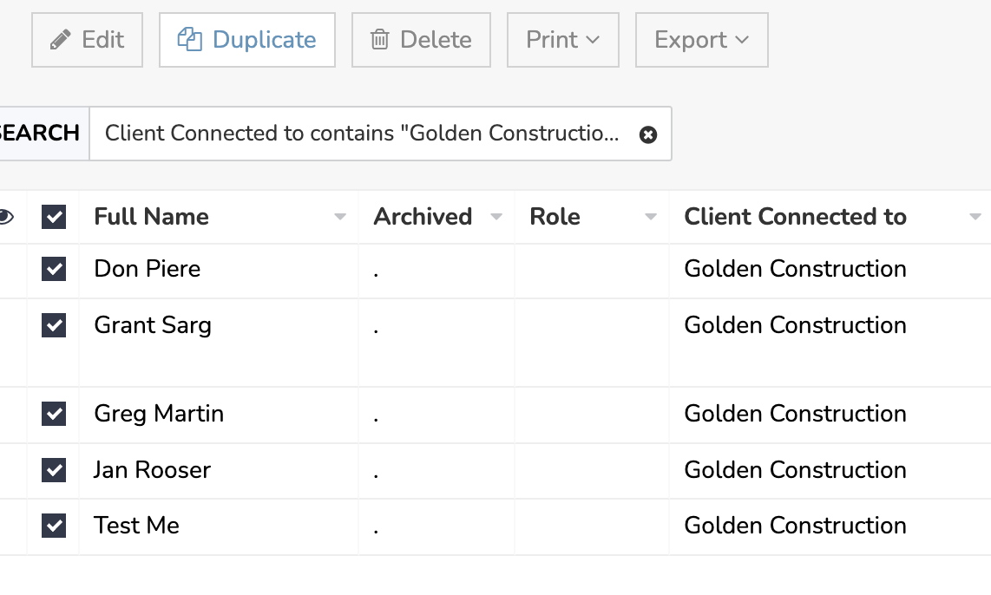Uncheck the select-all header checkbox
Screen dimensions: 991x595
tap(54, 217)
